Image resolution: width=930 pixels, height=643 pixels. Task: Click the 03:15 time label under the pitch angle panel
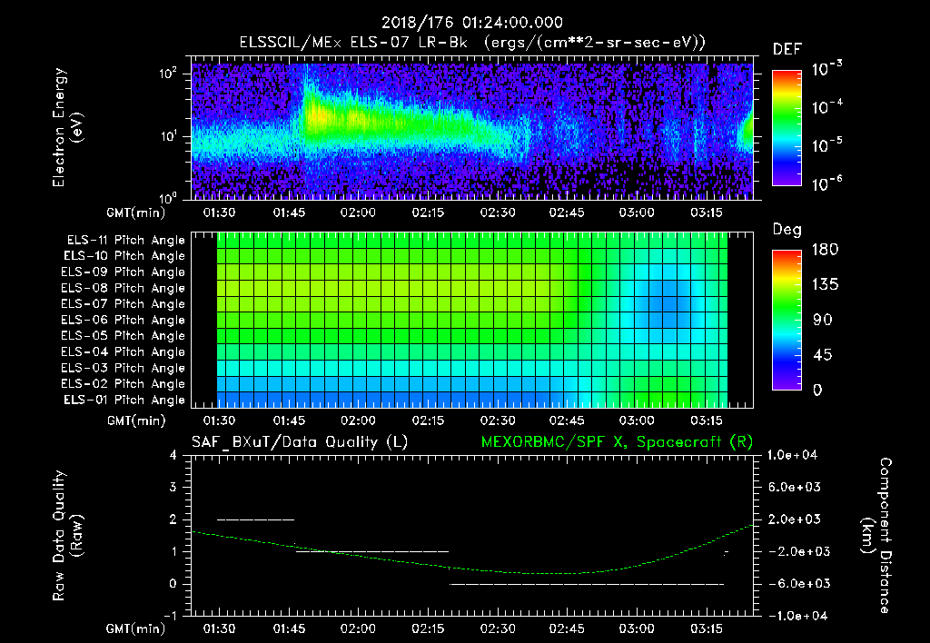point(707,420)
